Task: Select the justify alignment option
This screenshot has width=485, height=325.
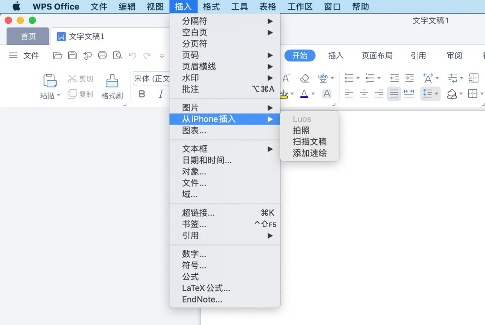Action: coord(394,94)
